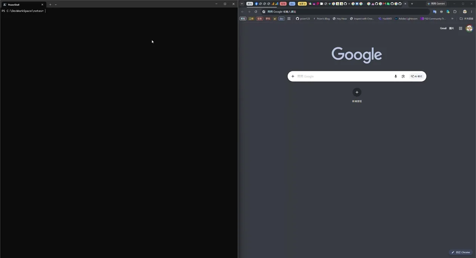This screenshot has height=258, width=476.
Task: Open the grid apps bookmark icon
Action: point(289,19)
